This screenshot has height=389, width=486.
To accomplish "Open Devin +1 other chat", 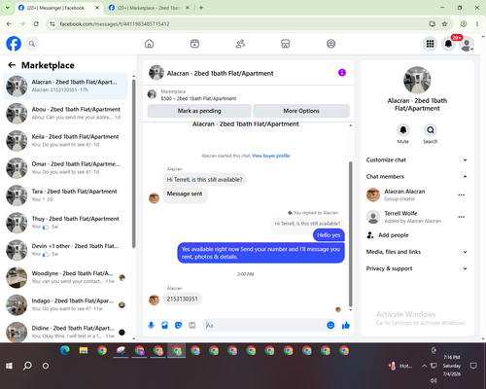I will 65,250.
